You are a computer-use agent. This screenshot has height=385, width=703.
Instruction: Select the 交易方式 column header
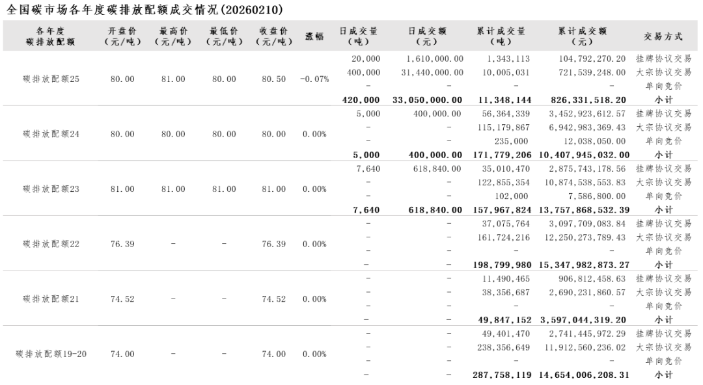click(663, 36)
